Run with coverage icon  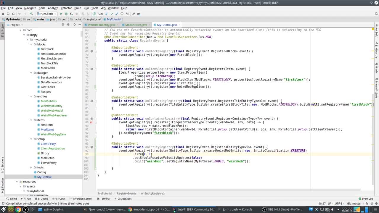(71, 14)
